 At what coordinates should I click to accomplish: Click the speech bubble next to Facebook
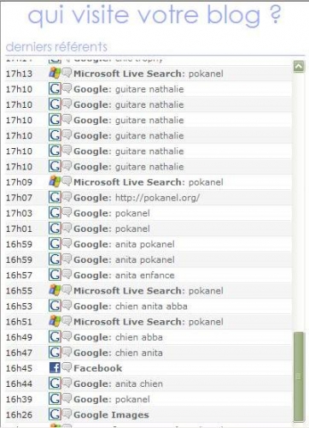point(67,366)
